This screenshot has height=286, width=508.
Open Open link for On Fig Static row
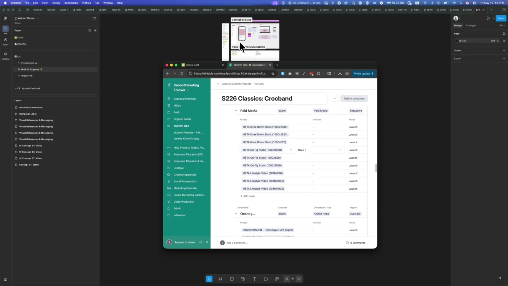[x=302, y=150]
